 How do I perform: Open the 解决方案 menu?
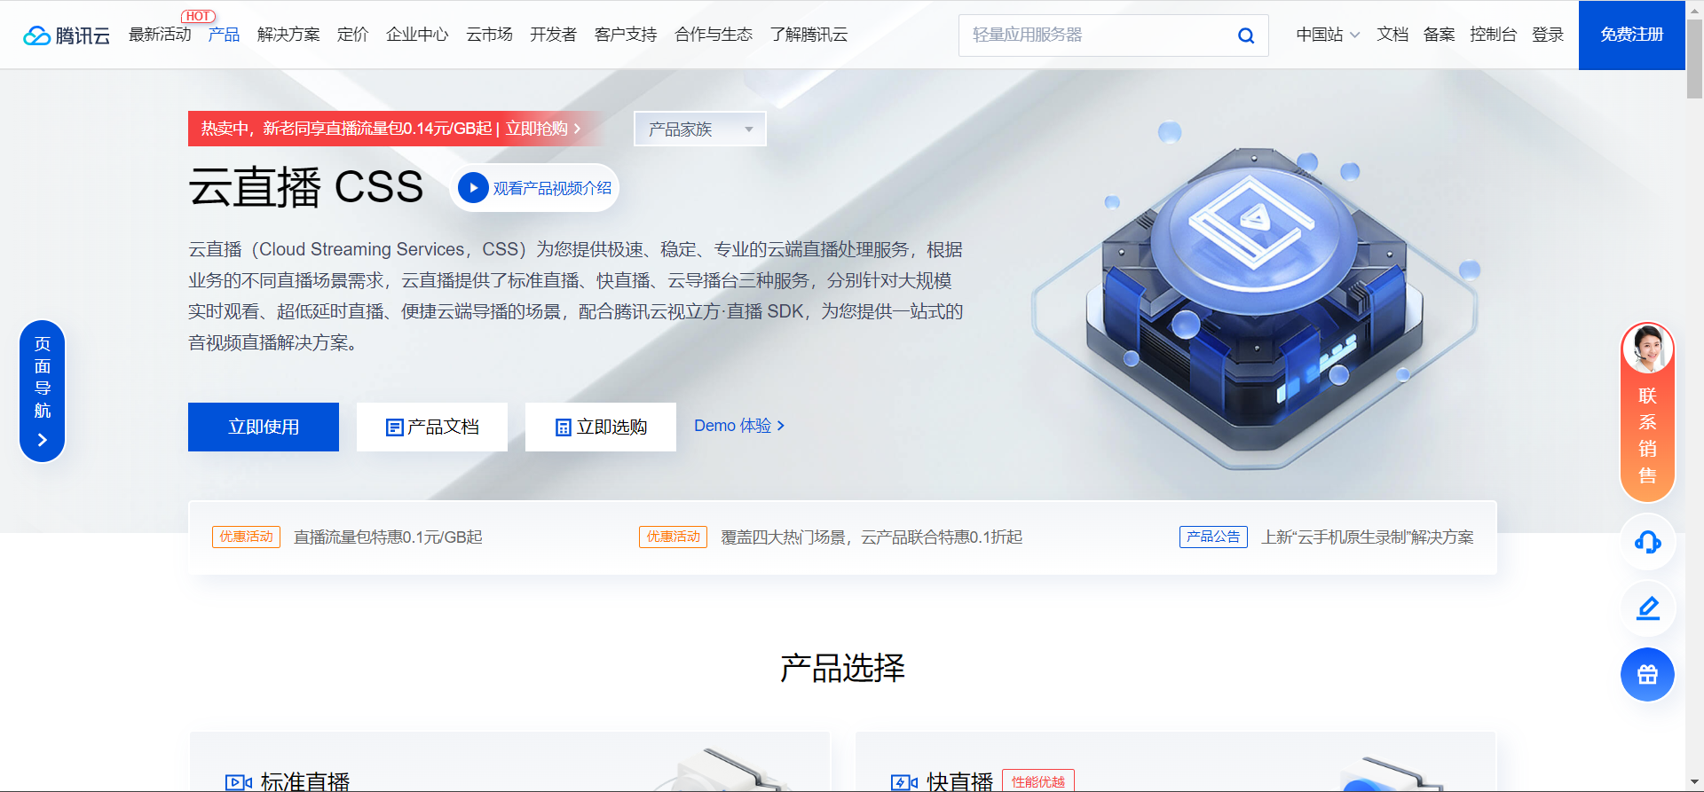[x=288, y=35]
